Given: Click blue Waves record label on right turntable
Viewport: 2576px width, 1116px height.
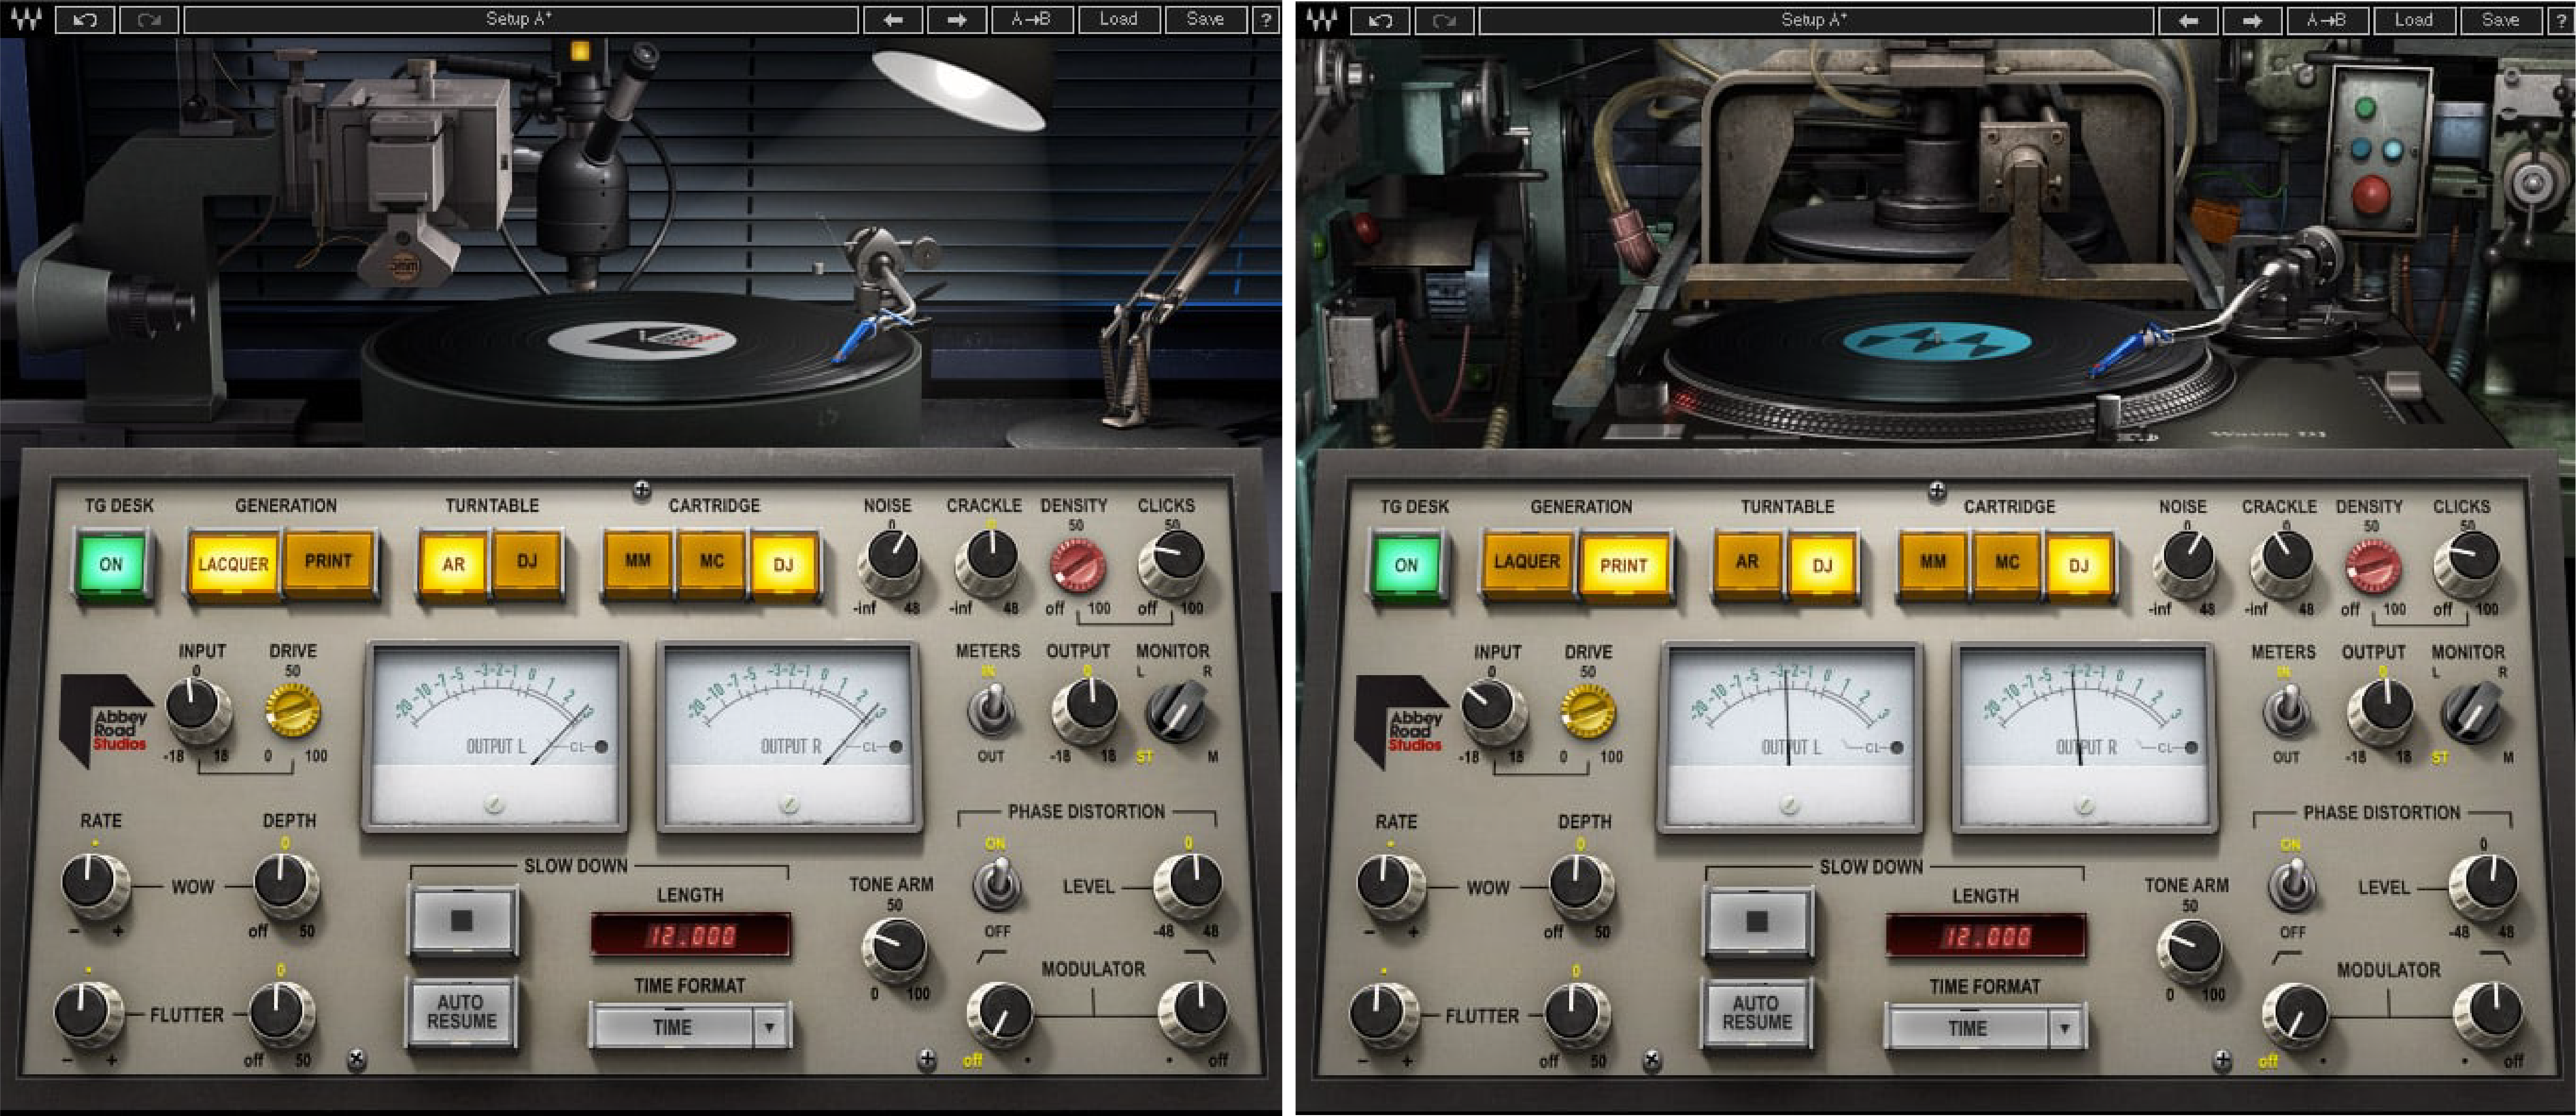Looking at the screenshot, I should click(1937, 342).
